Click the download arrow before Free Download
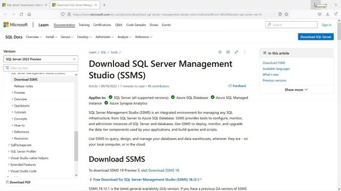 click(91, 179)
